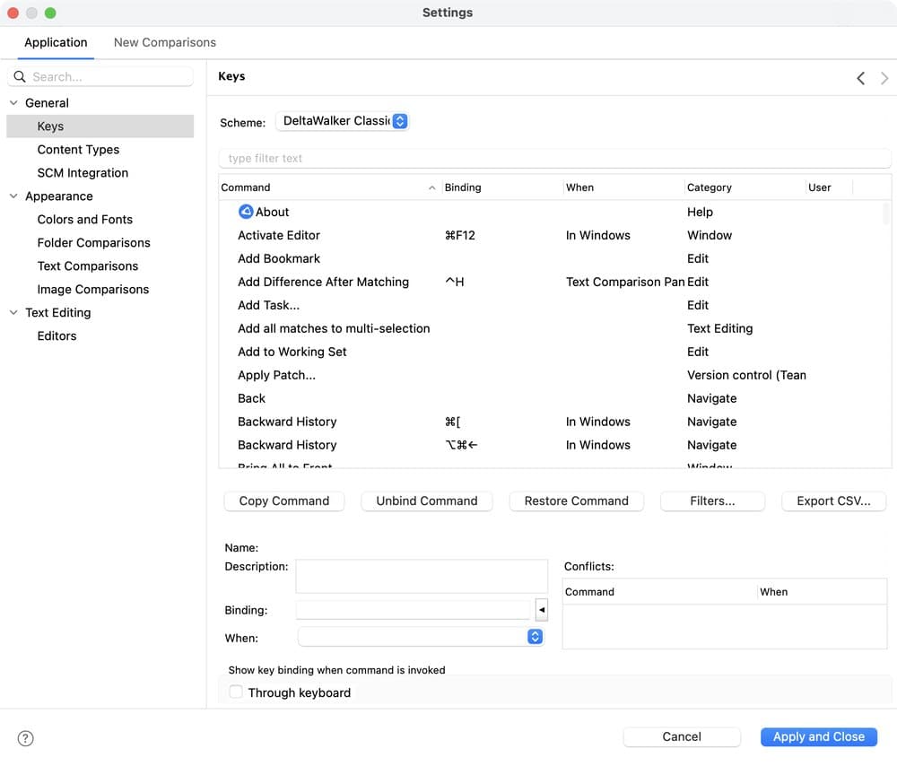The height and width of the screenshot is (766, 897).
Task: Go back with the left arrow
Action: coord(860,78)
